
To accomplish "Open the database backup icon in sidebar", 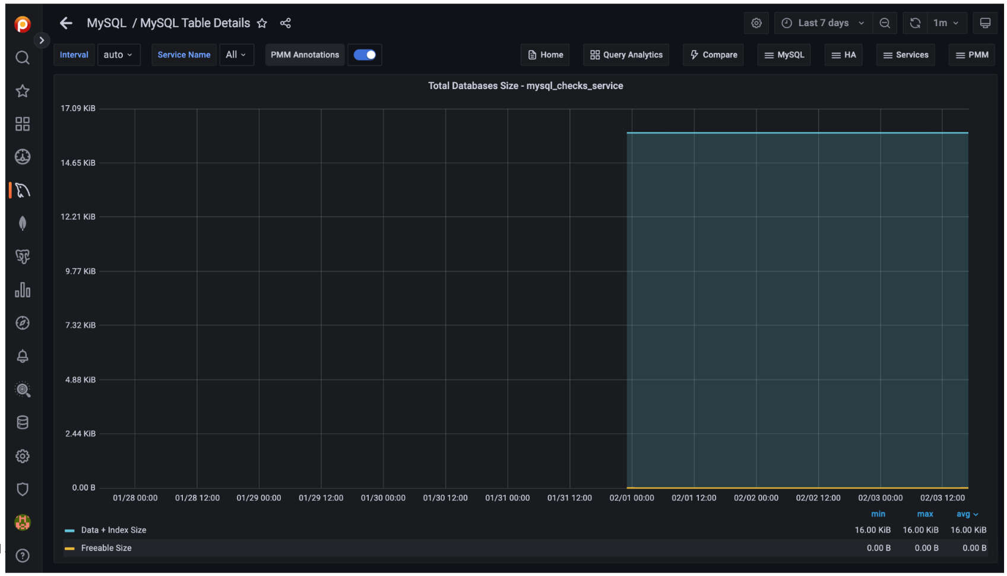I will point(23,423).
